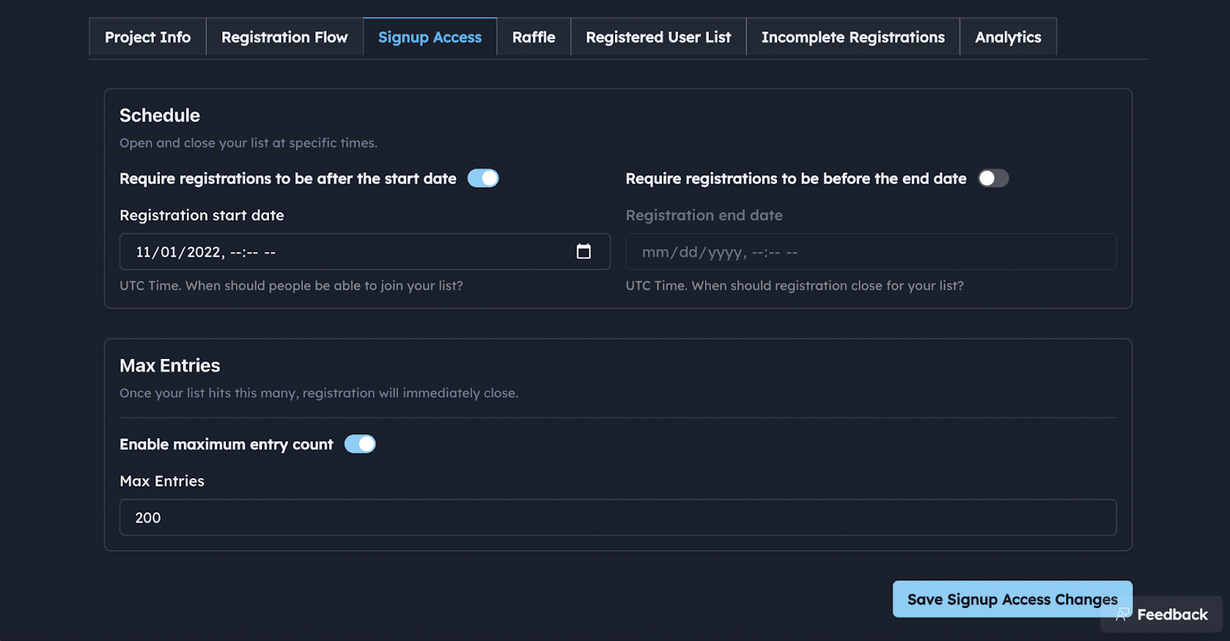Click the "Enable maximum entry count" label
1230x641 pixels.
coord(226,444)
